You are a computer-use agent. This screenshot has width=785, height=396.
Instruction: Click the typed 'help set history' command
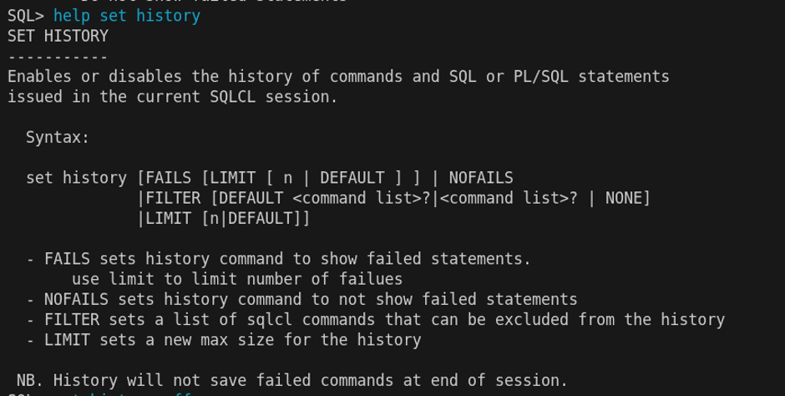click(127, 16)
